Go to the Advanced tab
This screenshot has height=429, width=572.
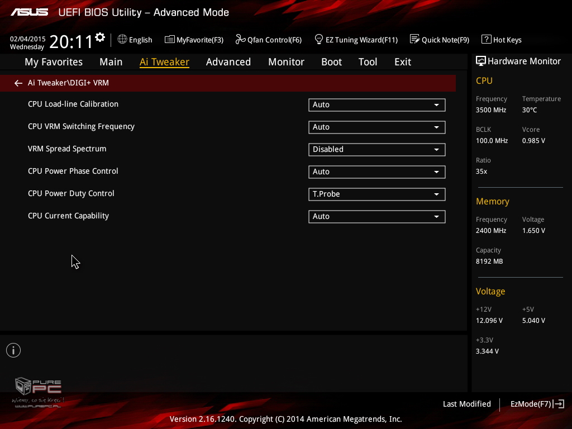228,62
